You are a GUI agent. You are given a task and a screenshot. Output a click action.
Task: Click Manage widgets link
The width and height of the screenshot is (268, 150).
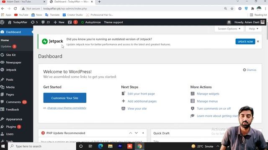pos(208,94)
